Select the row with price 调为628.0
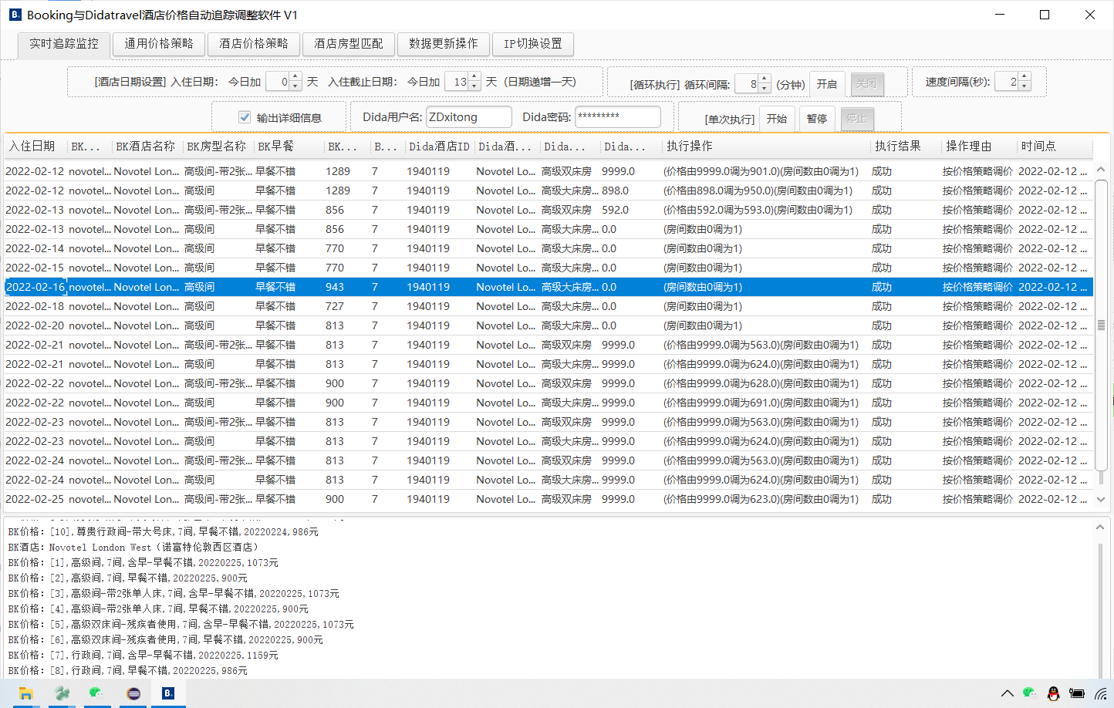This screenshot has width=1114, height=708. [x=549, y=383]
